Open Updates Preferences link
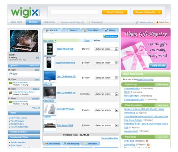178x152 pixels. [x=34, y=66]
